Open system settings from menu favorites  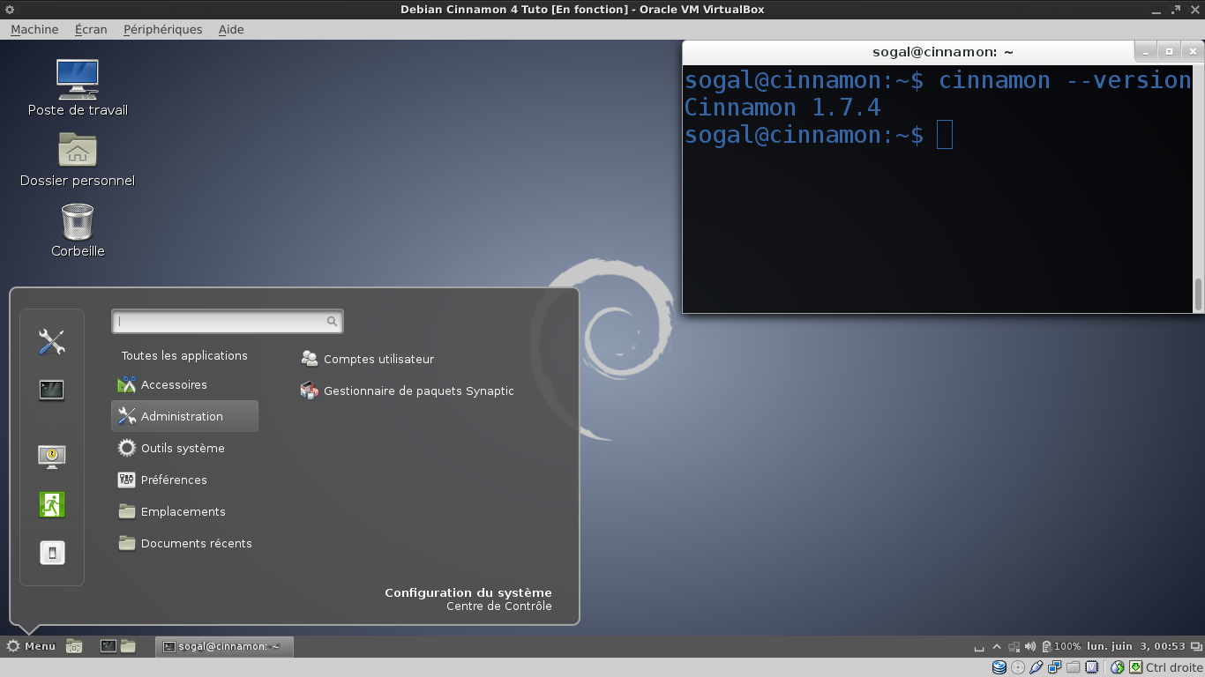click(52, 342)
